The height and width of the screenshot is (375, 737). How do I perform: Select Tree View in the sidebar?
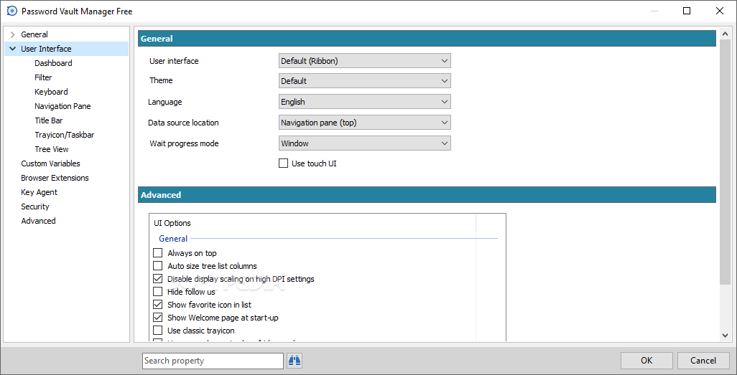pos(52,148)
